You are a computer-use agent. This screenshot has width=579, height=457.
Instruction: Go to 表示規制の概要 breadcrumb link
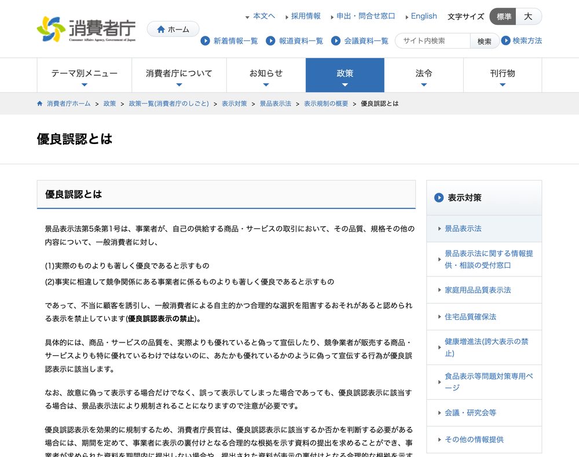[x=326, y=104]
